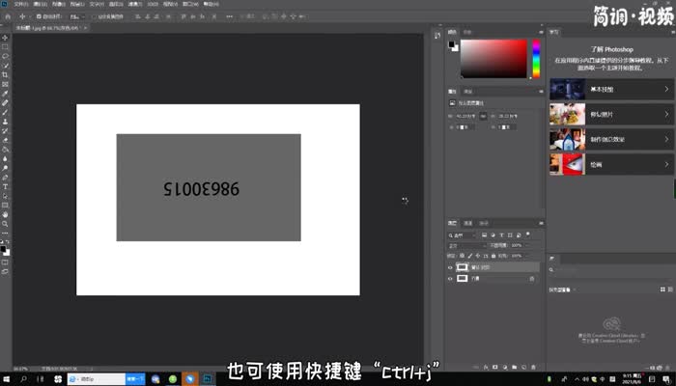
Task: Select the Horizontal Type tool
Action: (x=5, y=185)
